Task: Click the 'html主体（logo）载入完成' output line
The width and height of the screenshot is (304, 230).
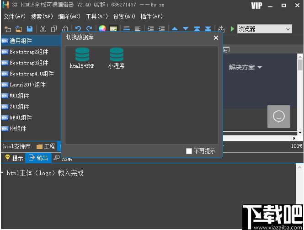Action: (45, 173)
